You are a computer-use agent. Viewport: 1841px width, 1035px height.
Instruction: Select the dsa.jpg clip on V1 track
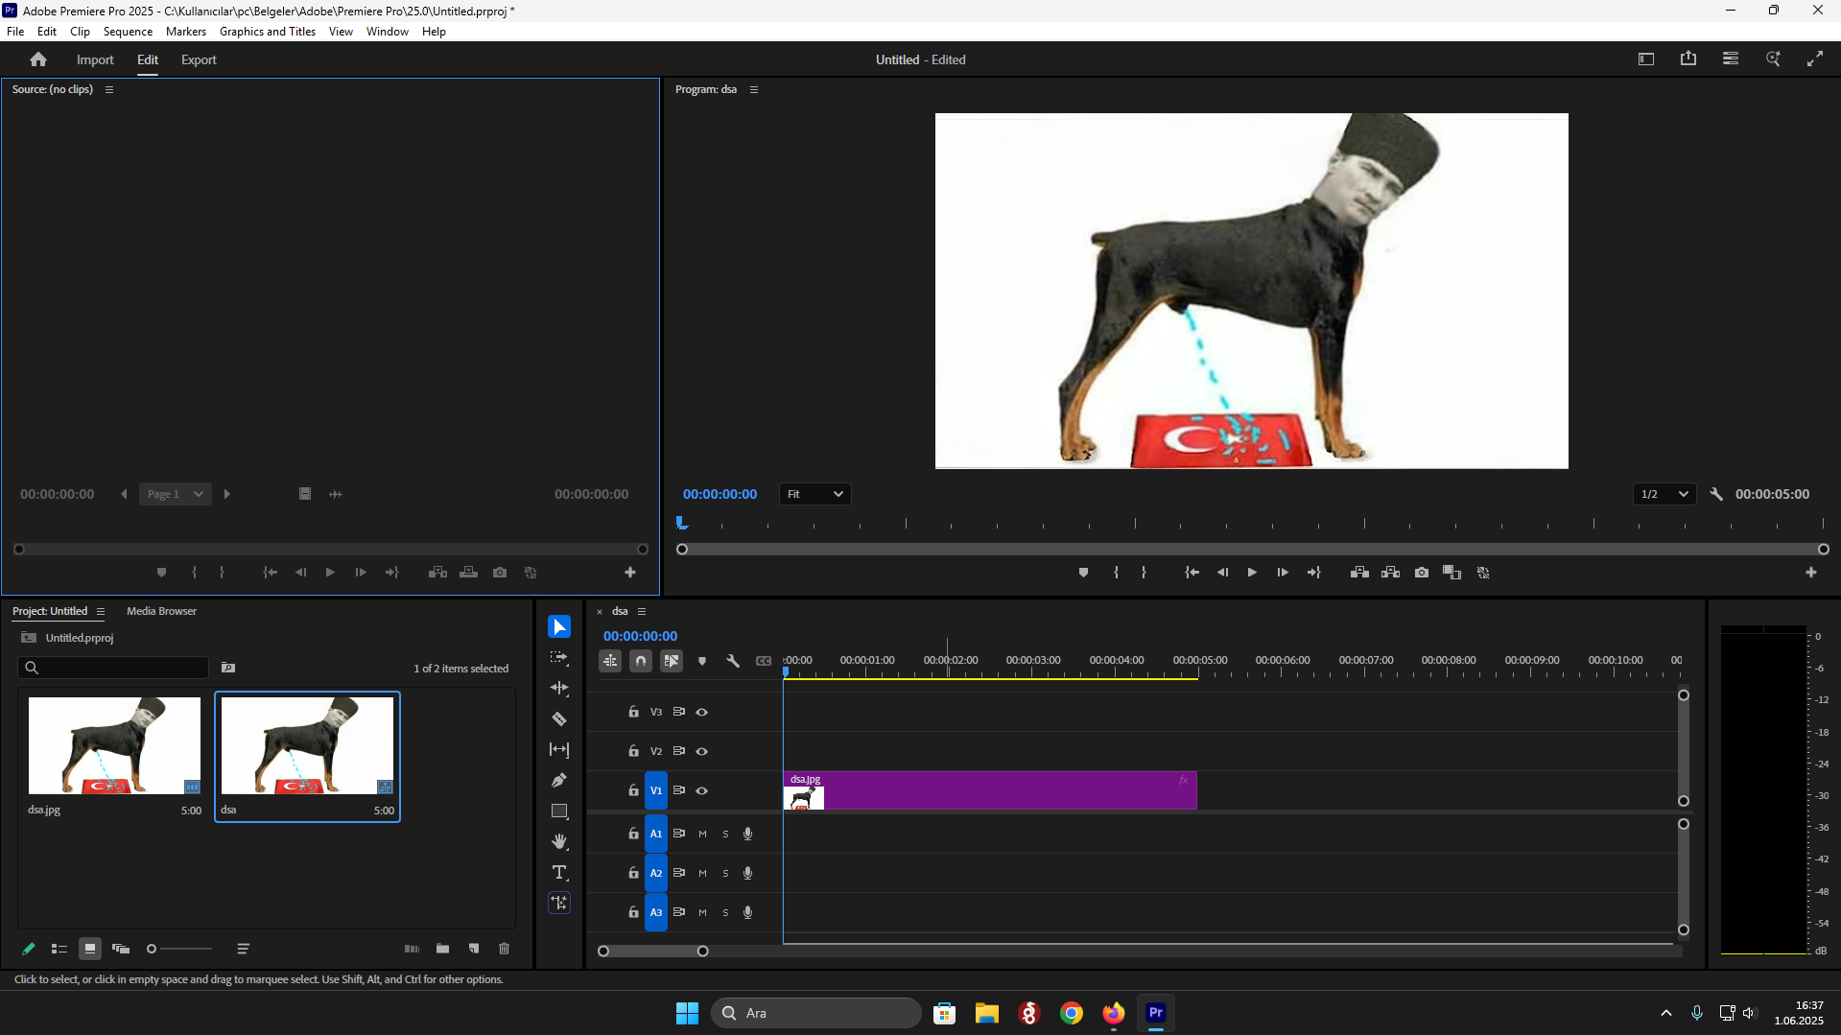(990, 791)
